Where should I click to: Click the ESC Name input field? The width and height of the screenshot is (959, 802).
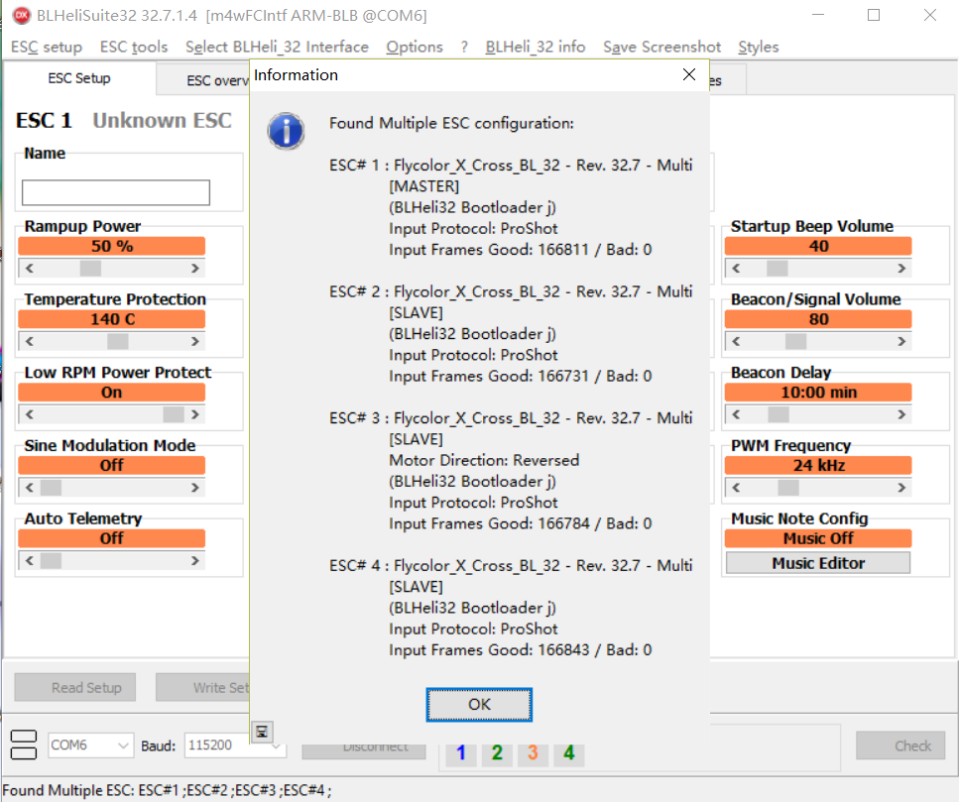coord(116,192)
